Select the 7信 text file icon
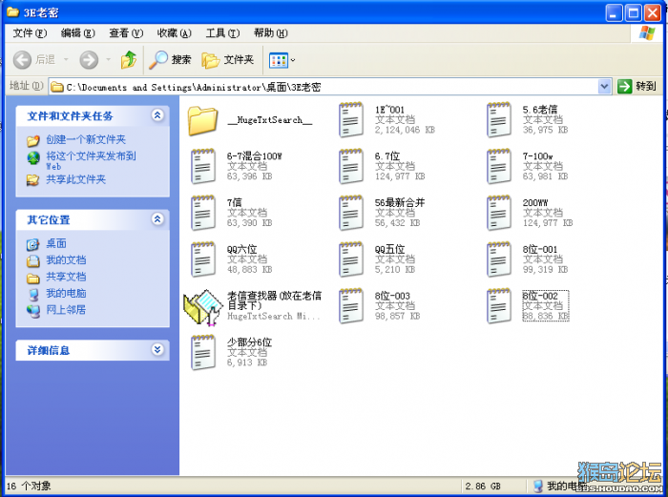 (x=203, y=213)
